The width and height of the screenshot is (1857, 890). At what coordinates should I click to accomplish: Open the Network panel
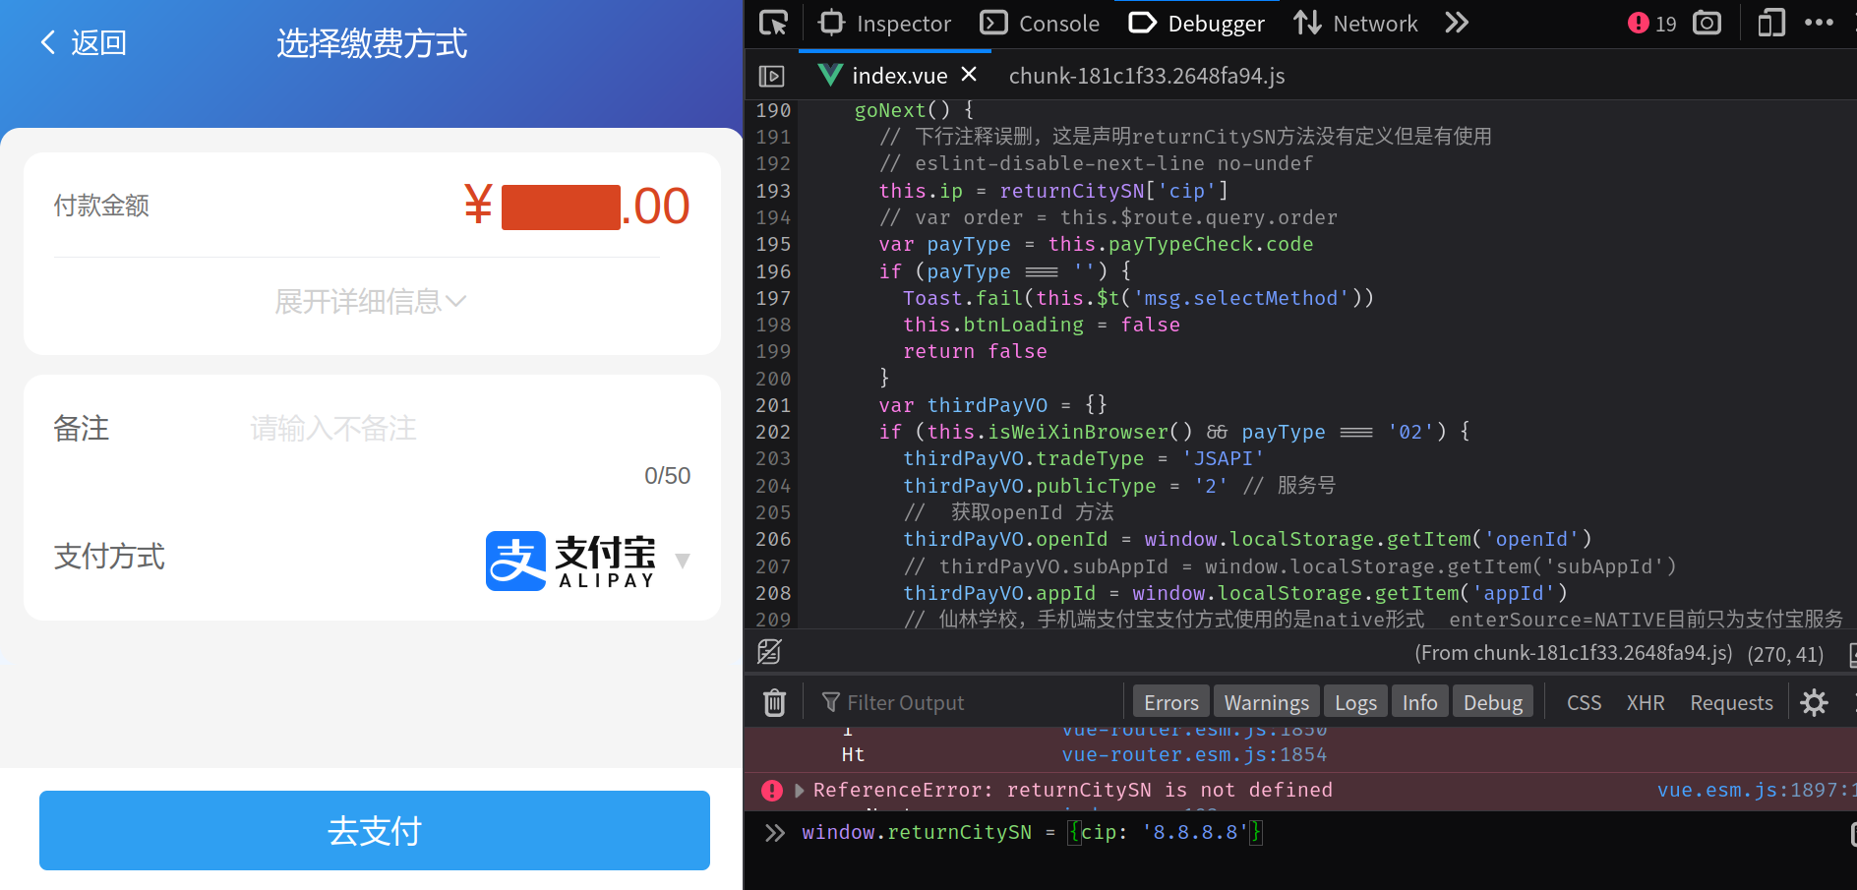point(1355,23)
